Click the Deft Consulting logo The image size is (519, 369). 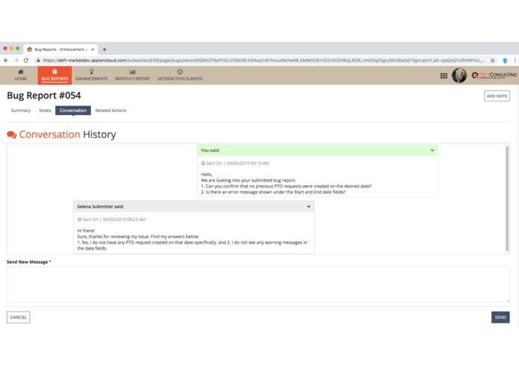(494, 75)
